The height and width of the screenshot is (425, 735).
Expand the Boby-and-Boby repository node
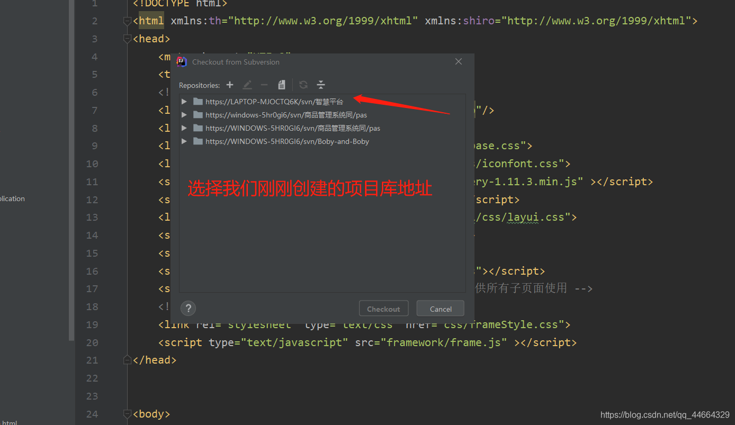point(184,141)
